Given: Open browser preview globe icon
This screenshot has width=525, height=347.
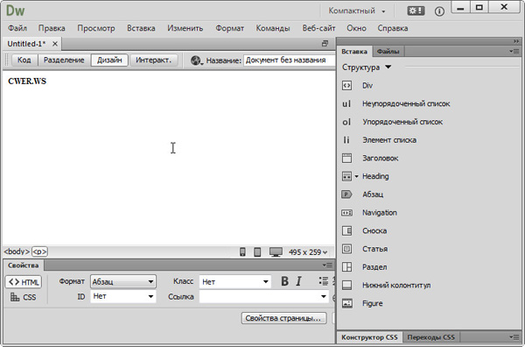Looking at the screenshot, I should 196,60.
